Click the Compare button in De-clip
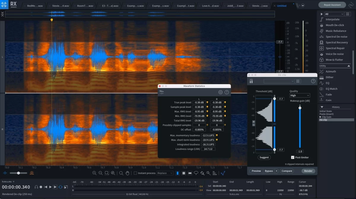This screenshot has width=356, height=199. tap(287, 171)
